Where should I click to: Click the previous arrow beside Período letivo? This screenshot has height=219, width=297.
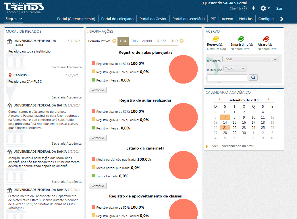click(114, 41)
